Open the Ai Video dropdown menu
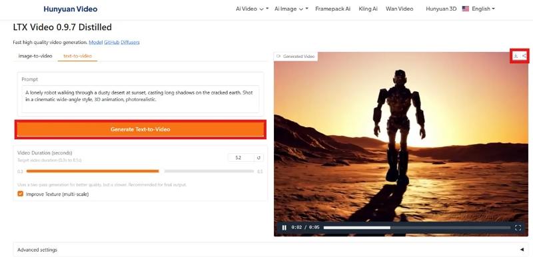 click(x=252, y=9)
